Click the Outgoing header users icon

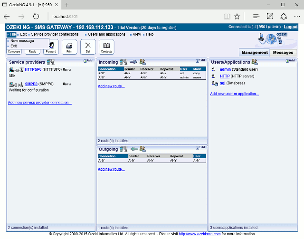[x=142, y=149]
